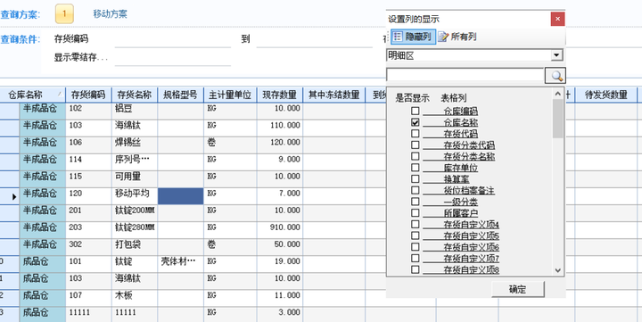The width and height of the screenshot is (642, 322).
Task: Click the 规格型号 column header
Action: coord(180,95)
